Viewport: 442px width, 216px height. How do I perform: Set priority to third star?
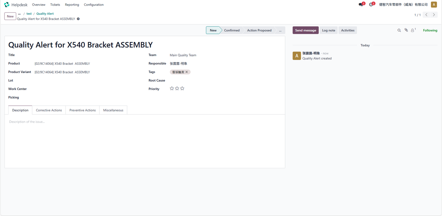tap(182, 89)
